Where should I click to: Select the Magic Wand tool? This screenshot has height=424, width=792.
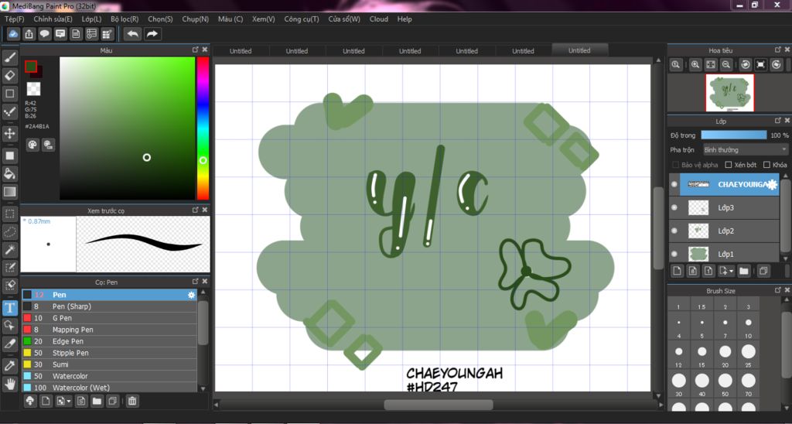click(x=9, y=249)
